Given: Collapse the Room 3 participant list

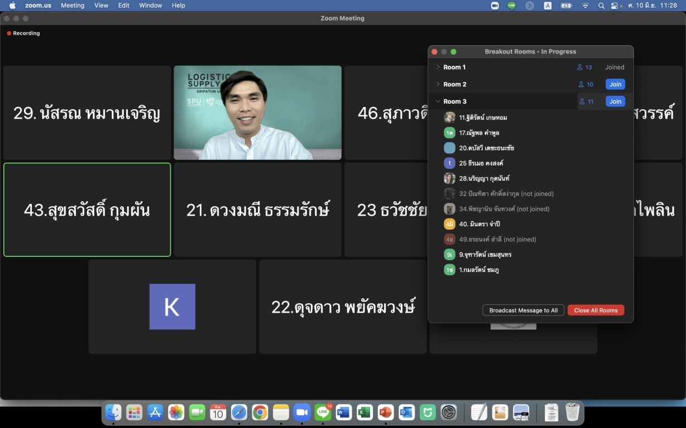Looking at the screenshot, I should pyautogui.click(x=438, y=101).
